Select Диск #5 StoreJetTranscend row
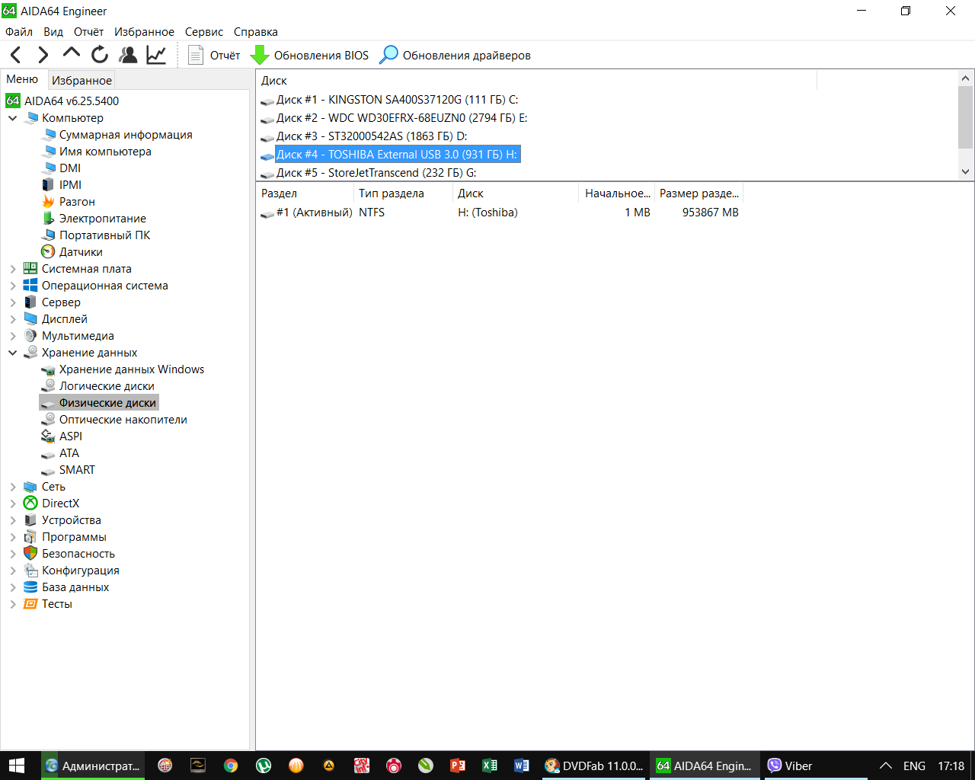Image resolution: width=975 pixels, height=780 pixels. (376, 173)
